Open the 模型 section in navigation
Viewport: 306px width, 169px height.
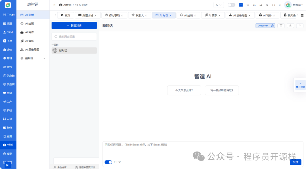pyautogui.click(x=8, y=153)
